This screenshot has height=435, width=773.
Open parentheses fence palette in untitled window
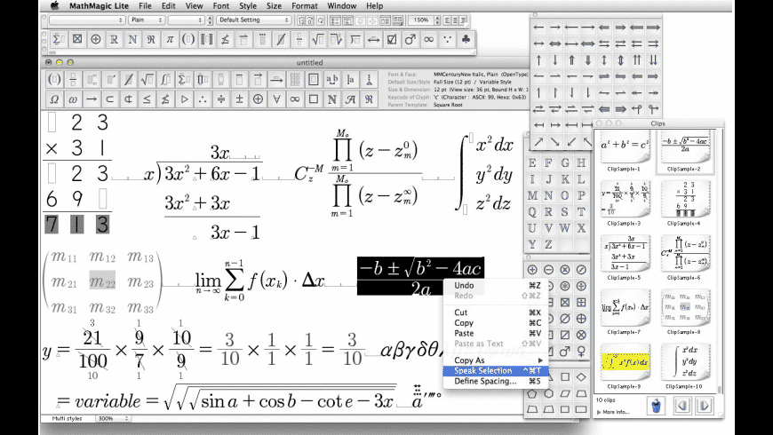click(54, 79)
